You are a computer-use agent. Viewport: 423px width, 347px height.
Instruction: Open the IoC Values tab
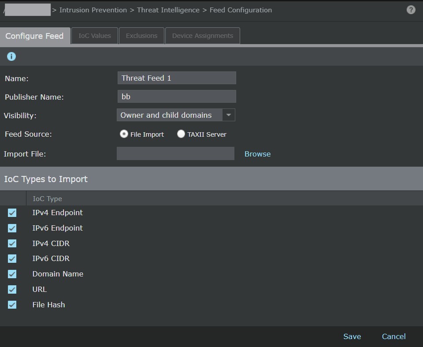point(95,36)
